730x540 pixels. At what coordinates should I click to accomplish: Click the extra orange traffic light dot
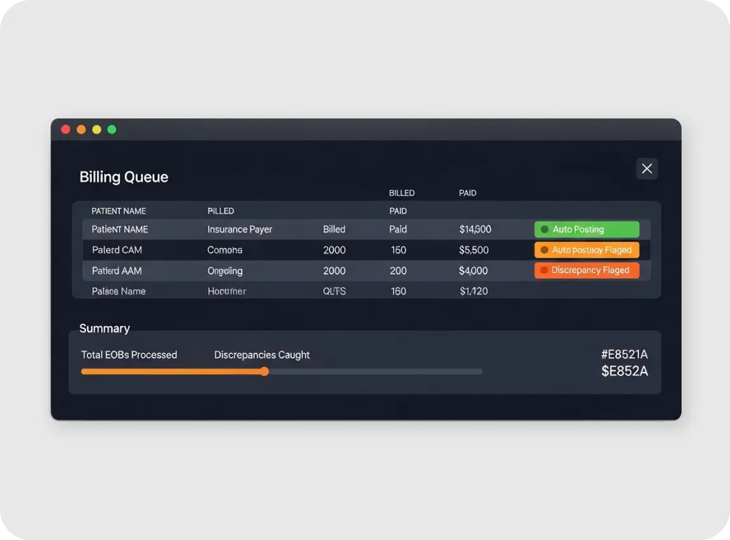(x=82, y=129)
